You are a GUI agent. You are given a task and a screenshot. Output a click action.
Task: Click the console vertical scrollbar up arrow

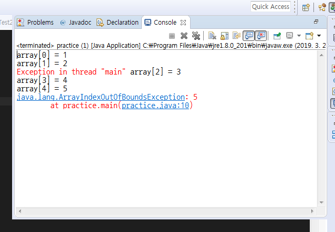pos(321,55)
